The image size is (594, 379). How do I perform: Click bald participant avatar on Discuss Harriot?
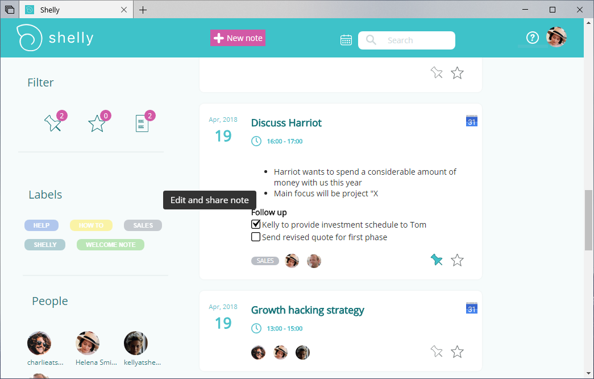point(314,261)
